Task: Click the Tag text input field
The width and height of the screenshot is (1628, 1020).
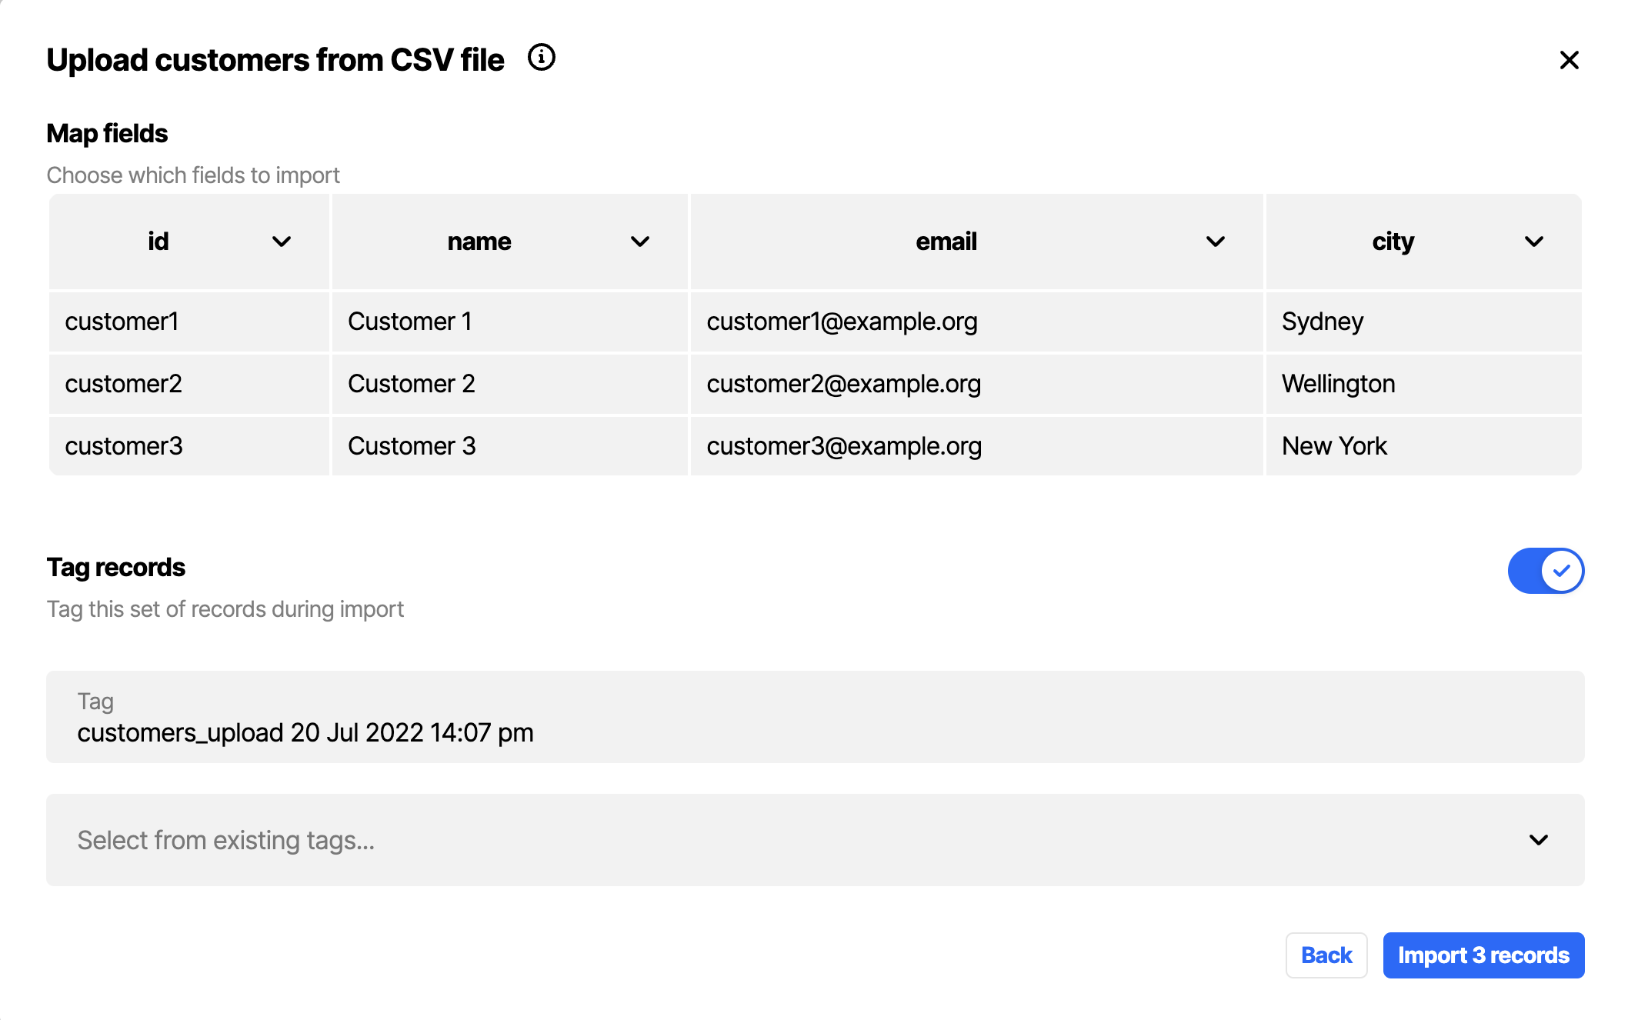Action: coord(816,717)
